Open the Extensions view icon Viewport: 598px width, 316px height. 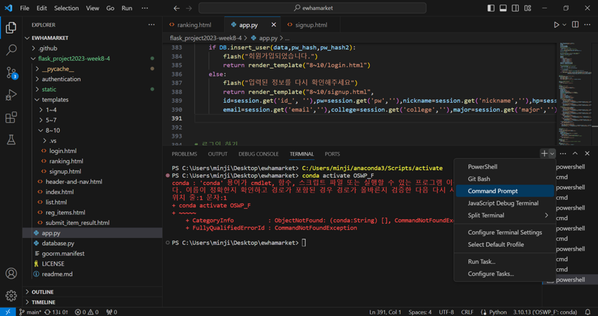(x=11, y=118)
